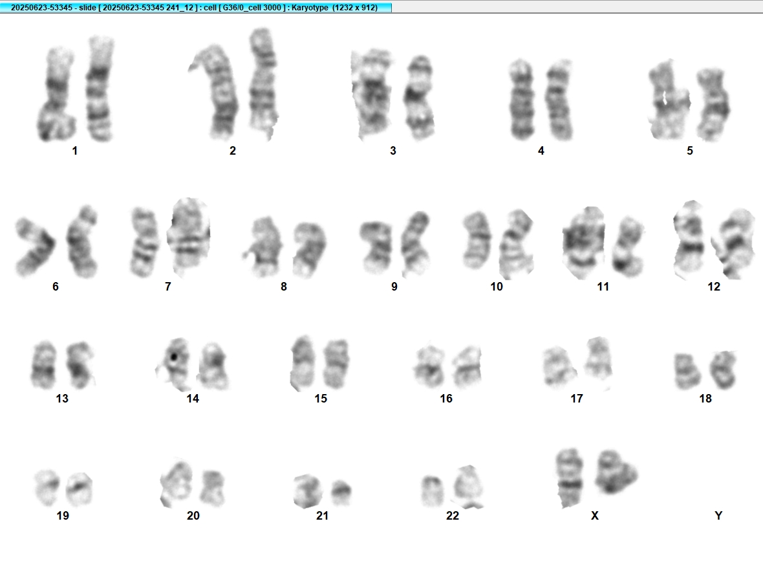Select left homolog of chromosome 9
This screenshot has width=763, height=574.
tap(376, 247)
